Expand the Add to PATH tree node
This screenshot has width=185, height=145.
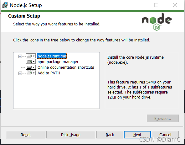[x=20, y=73]
